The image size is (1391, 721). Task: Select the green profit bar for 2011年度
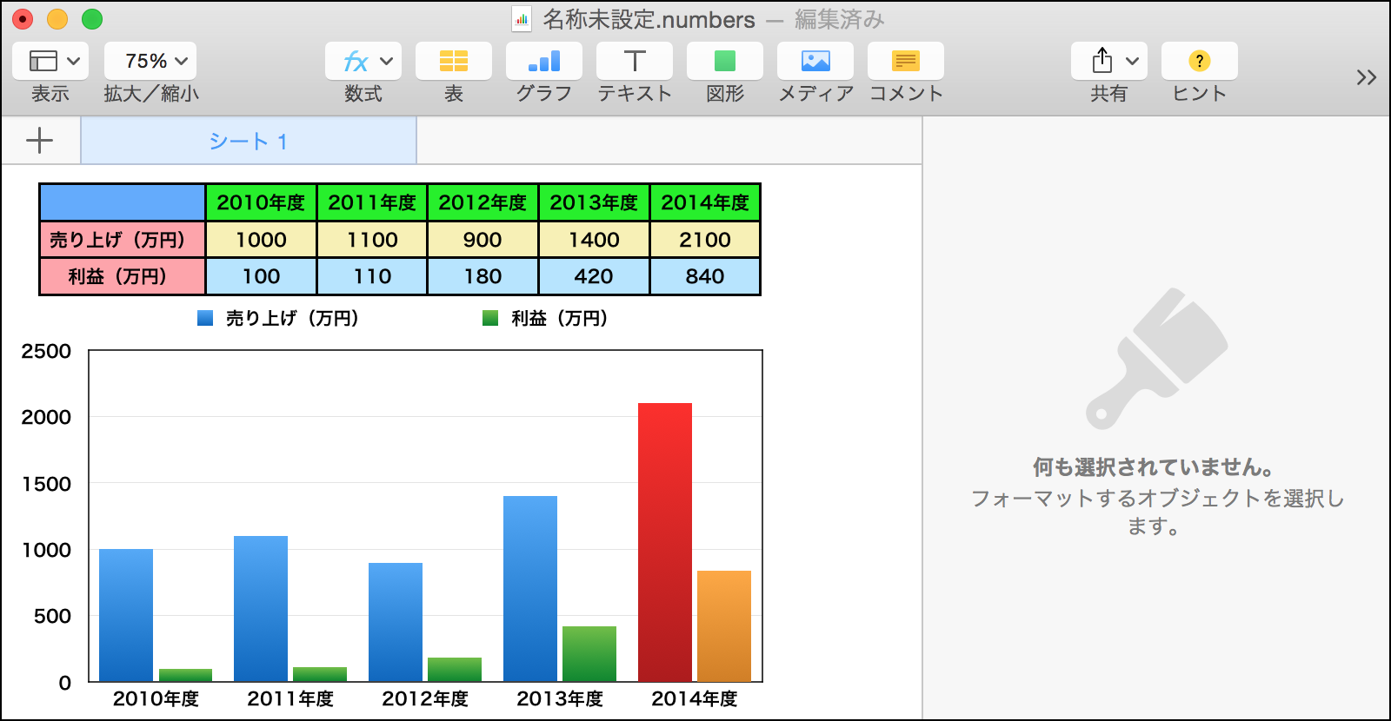coord(320,674)
